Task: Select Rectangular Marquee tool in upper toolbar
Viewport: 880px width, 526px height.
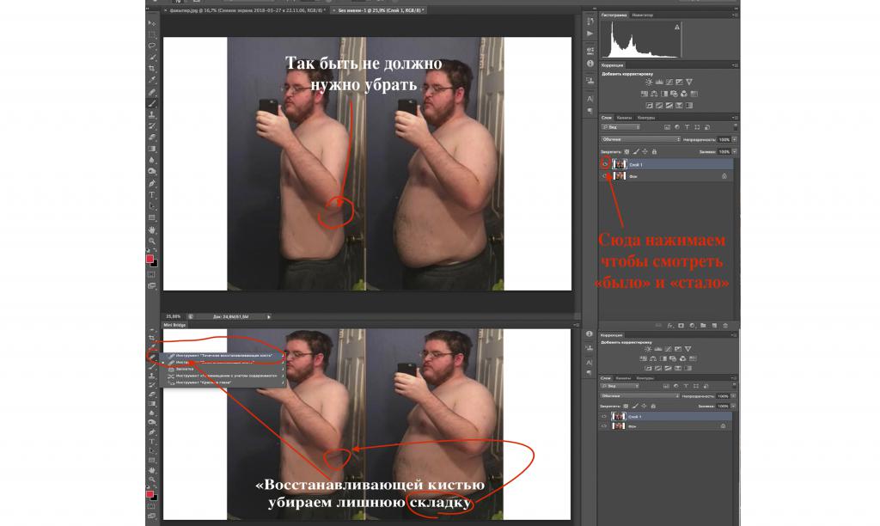Action: pyautogui.click(x=152, y=34)
